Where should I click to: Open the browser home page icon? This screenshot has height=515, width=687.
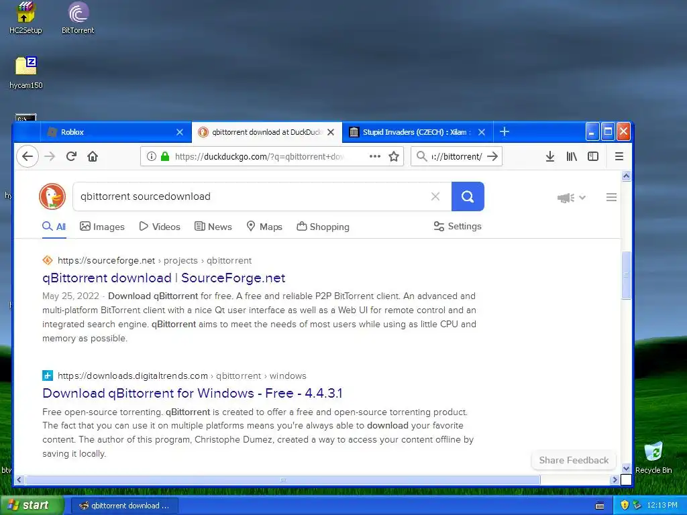tap(93, 156)
